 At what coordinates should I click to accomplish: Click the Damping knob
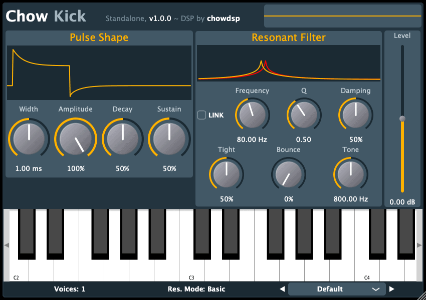tap(355, 114)
